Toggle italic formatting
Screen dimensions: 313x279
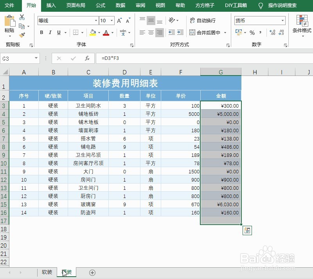tap(50, 33)
